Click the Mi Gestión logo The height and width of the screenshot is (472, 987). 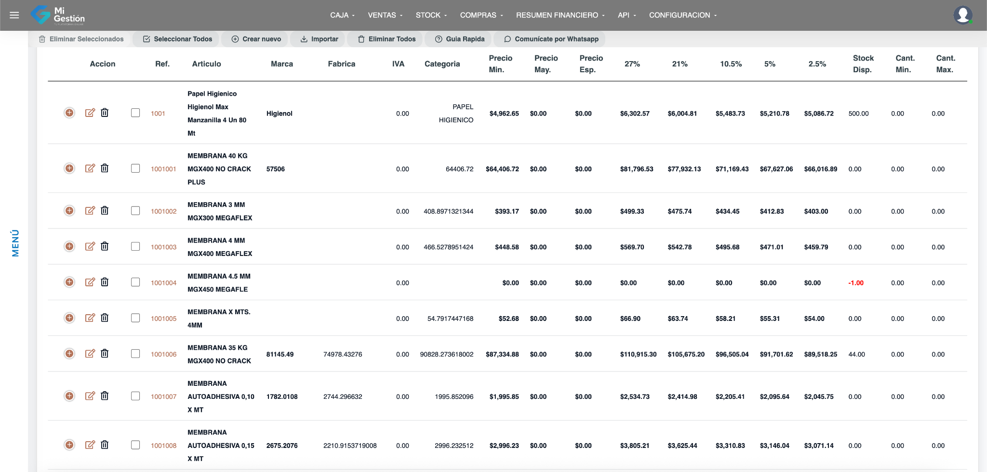tap(58, 15)
